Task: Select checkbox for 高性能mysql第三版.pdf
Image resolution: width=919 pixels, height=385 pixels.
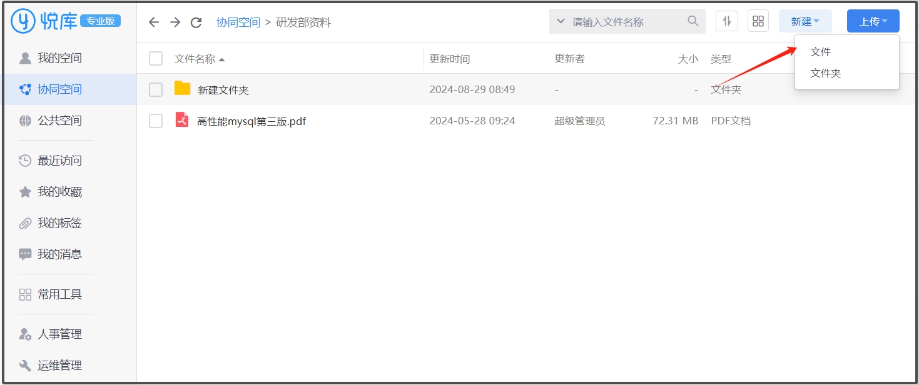Action: coord(156,121)
